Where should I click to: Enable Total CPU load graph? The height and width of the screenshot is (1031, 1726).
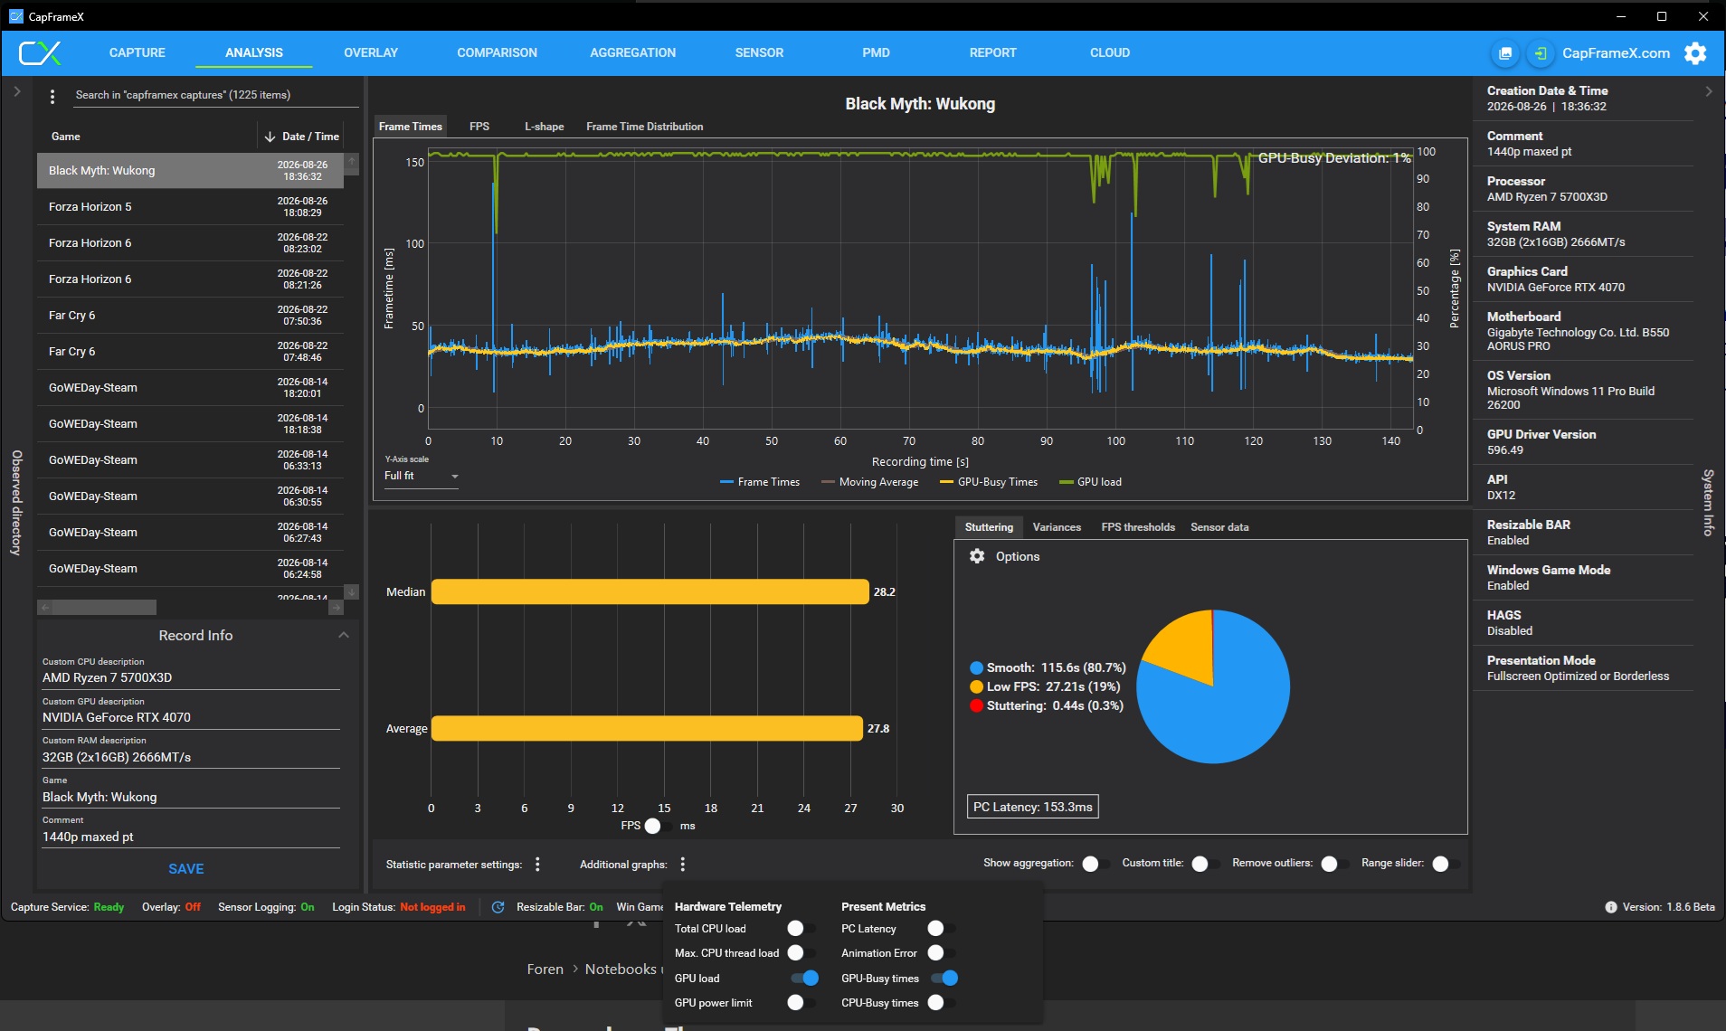click(x=801, y=929)
